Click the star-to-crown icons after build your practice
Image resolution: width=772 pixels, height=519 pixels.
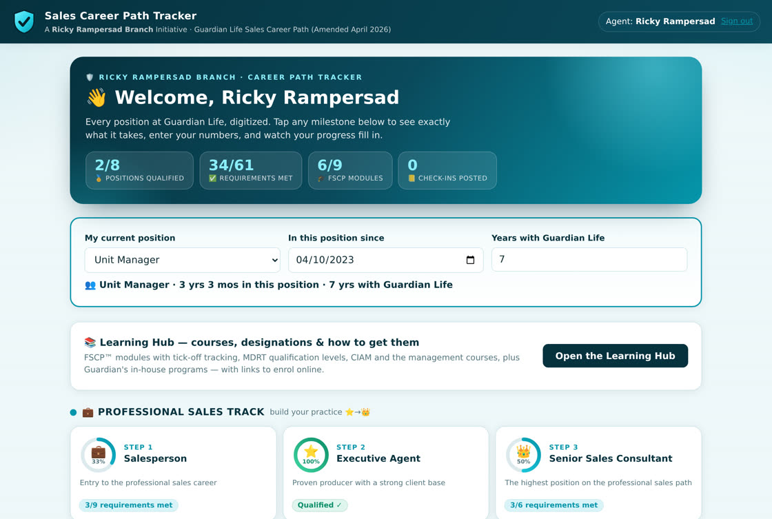[x=358, y=412]
